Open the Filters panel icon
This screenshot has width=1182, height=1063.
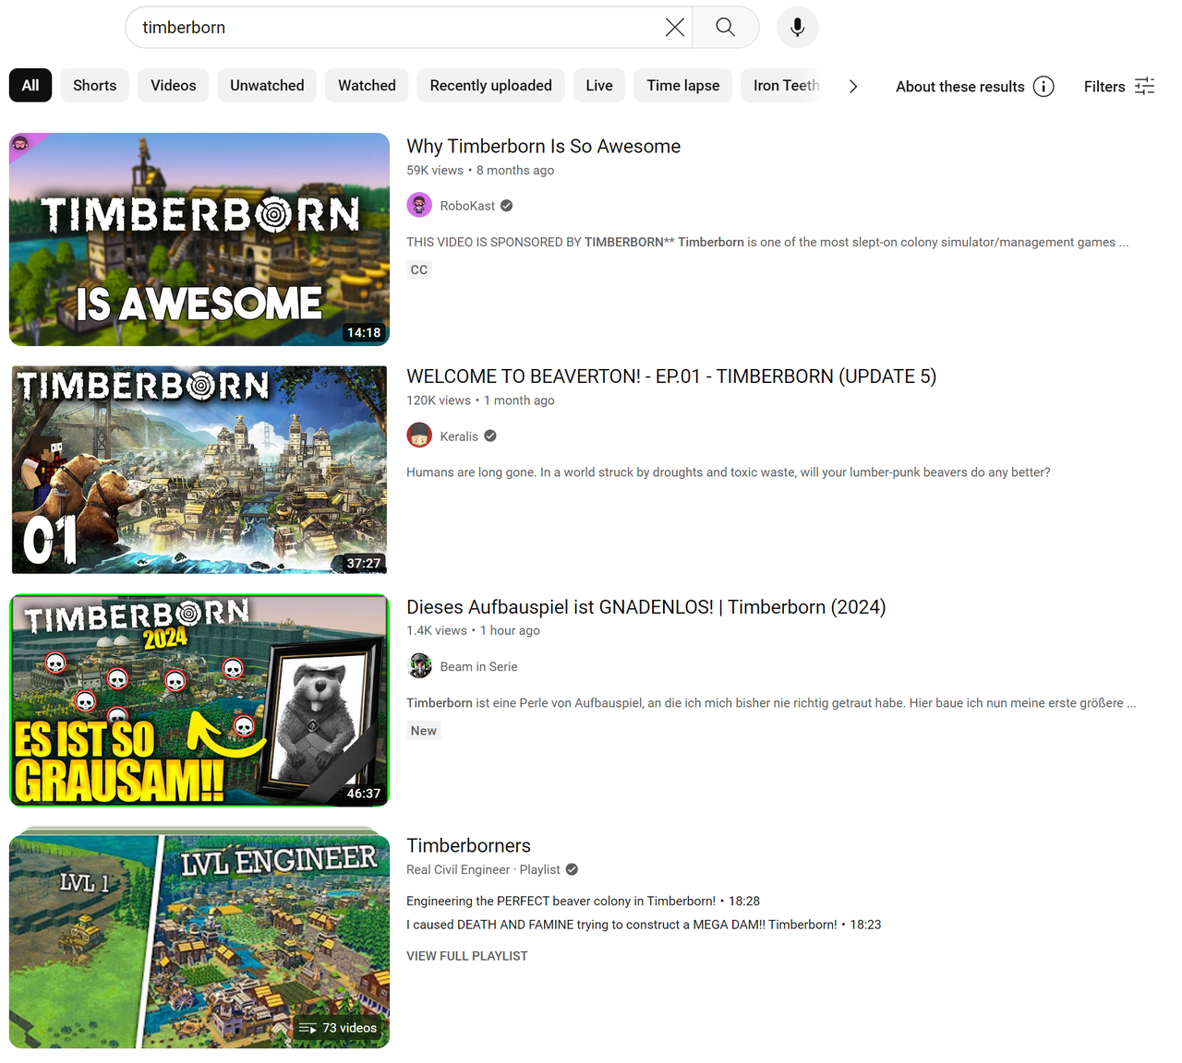pyautogui.click(x=1144, y=87)
